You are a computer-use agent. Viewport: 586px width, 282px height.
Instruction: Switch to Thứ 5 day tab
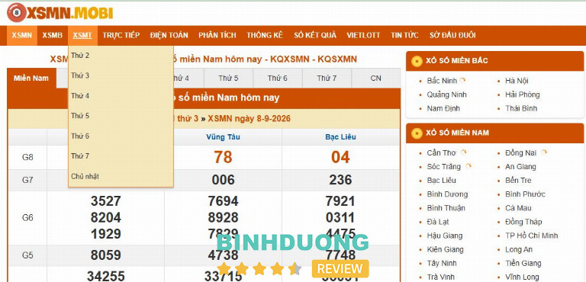tap(228, 79)
